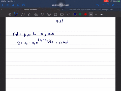
Task: Select the Shapes tool
Action: (36, 14)
